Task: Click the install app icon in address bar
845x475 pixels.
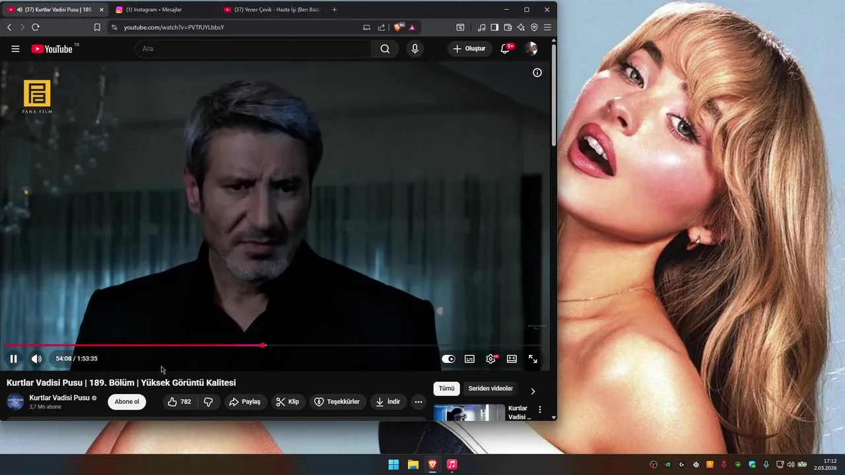Action: [367, 27]
